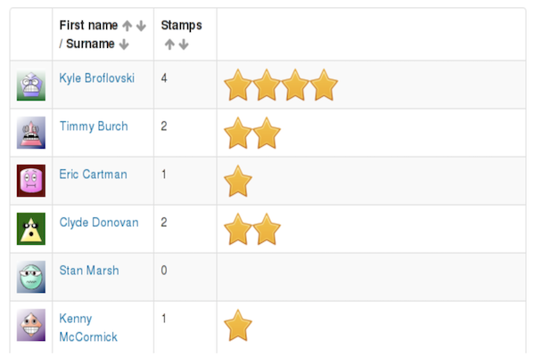Viewport: 535px width, 356px height.
Task: Click Kyle Broflovski's avatar picture
Action: pyautogui.click(x=31, y=85)
